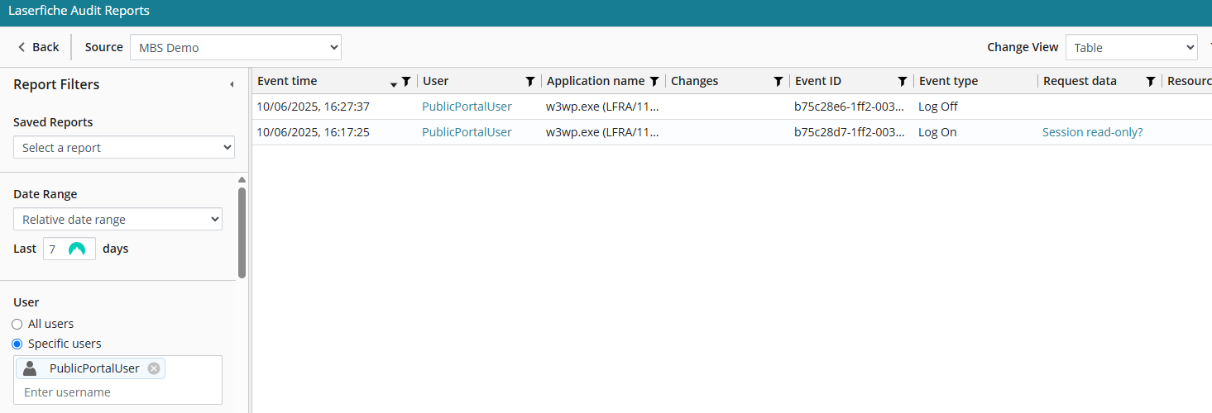This screenshot has height=413, width=1212.
Task: Remove the PublicPortalUser chip with x icon
Action: [x=154, y=368]
